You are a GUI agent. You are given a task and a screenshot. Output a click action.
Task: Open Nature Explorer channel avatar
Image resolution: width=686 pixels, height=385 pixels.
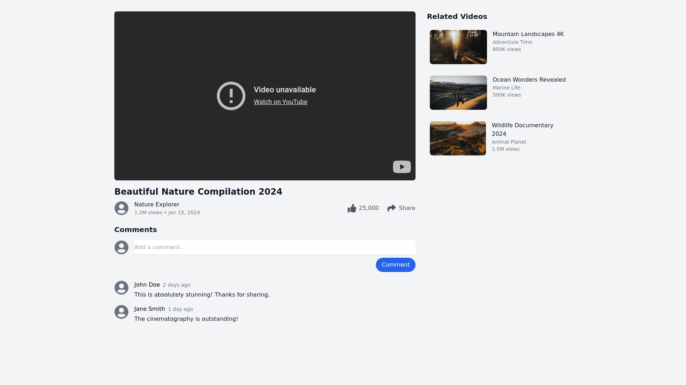click(121, 208)
